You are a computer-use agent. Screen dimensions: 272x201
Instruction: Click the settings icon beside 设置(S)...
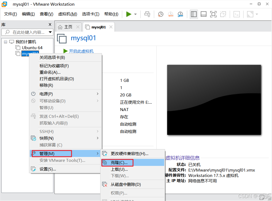[33, 169]
